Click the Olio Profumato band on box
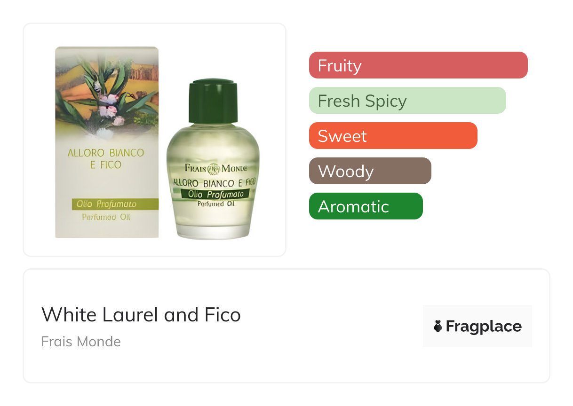This screenshot has width=573, height=406. [x=107, y=204]
